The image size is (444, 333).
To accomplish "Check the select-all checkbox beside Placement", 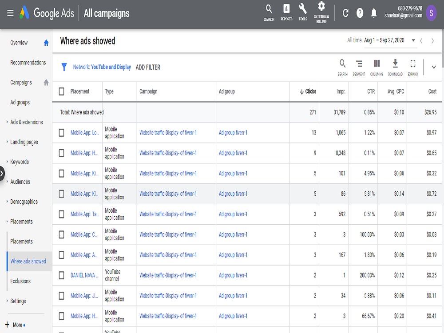I will point(61,91).
